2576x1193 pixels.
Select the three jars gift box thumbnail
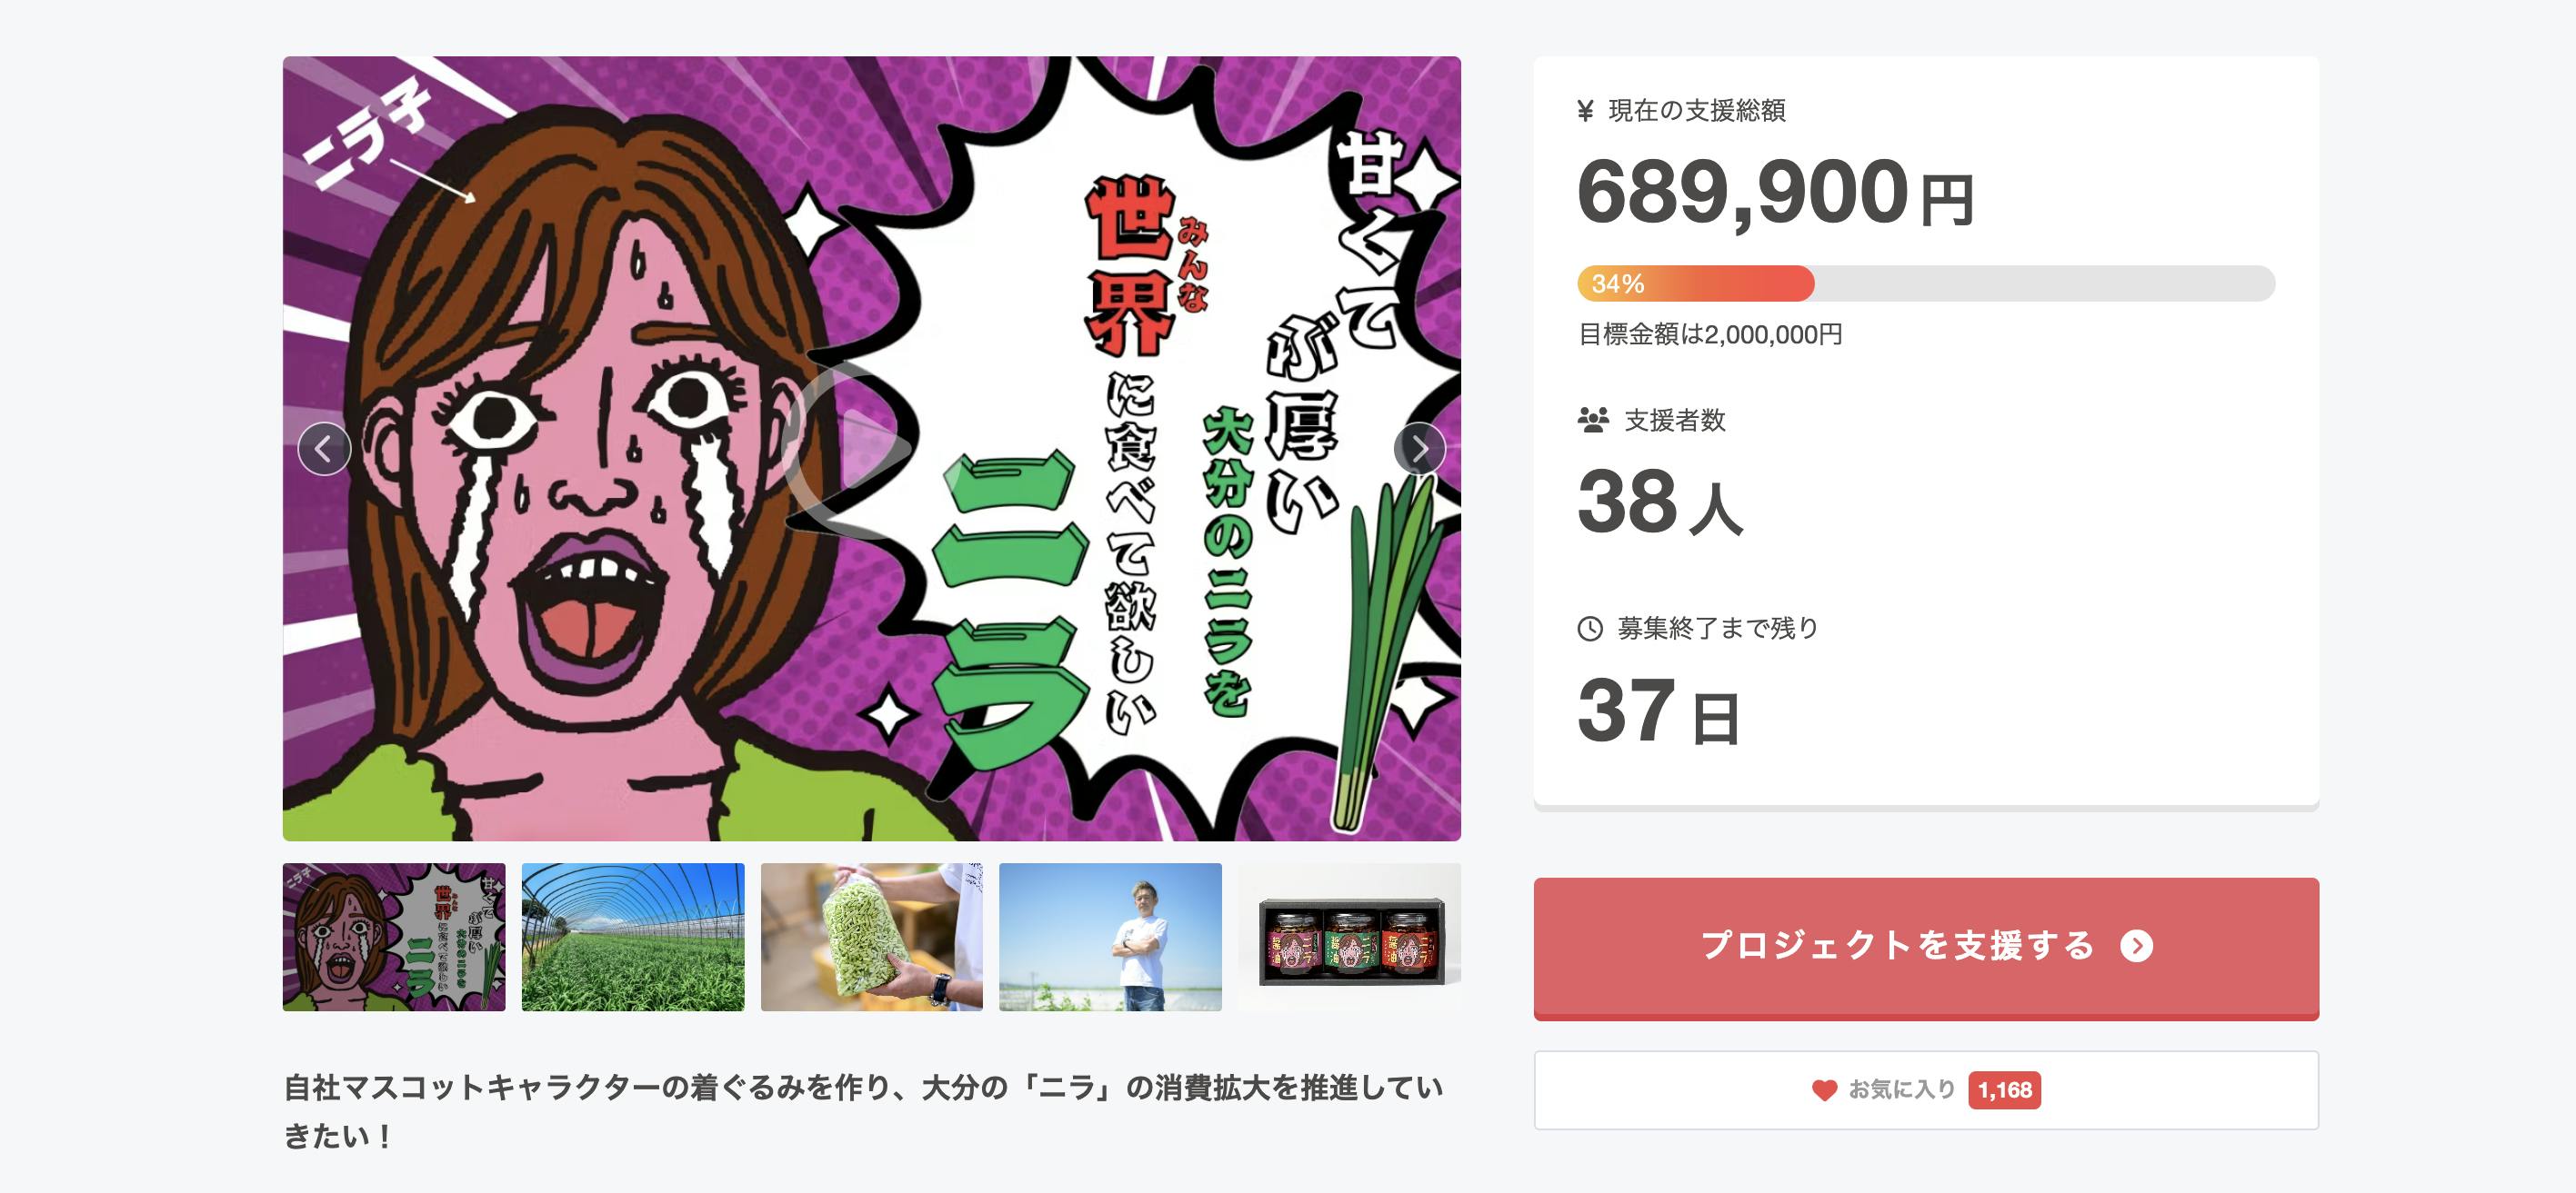[x=1350, y=937]
